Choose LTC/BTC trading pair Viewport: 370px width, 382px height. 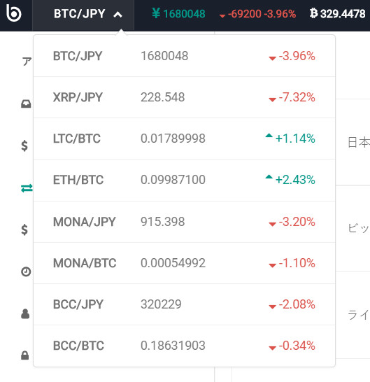pos(185,139)
